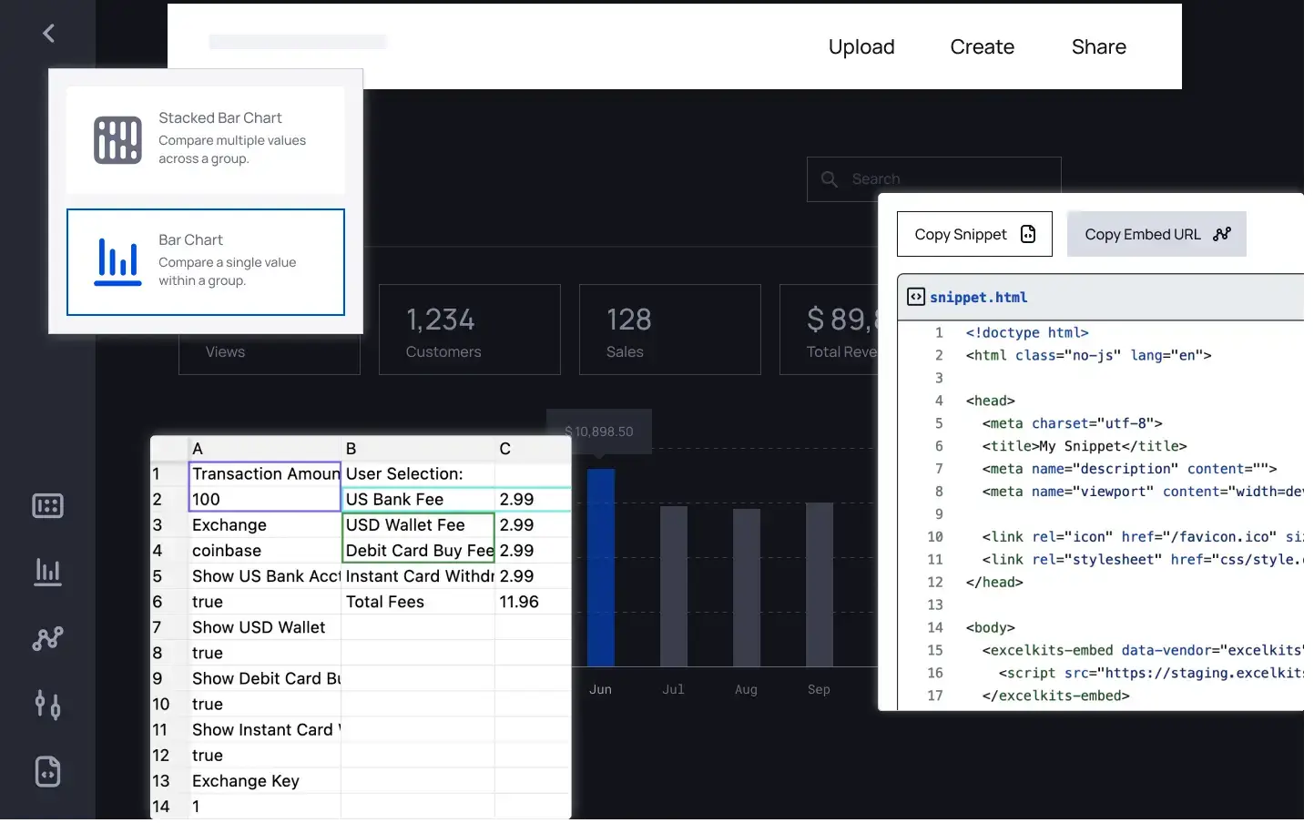Click the '<body>' code line
1314x833 pixels.
990,627
